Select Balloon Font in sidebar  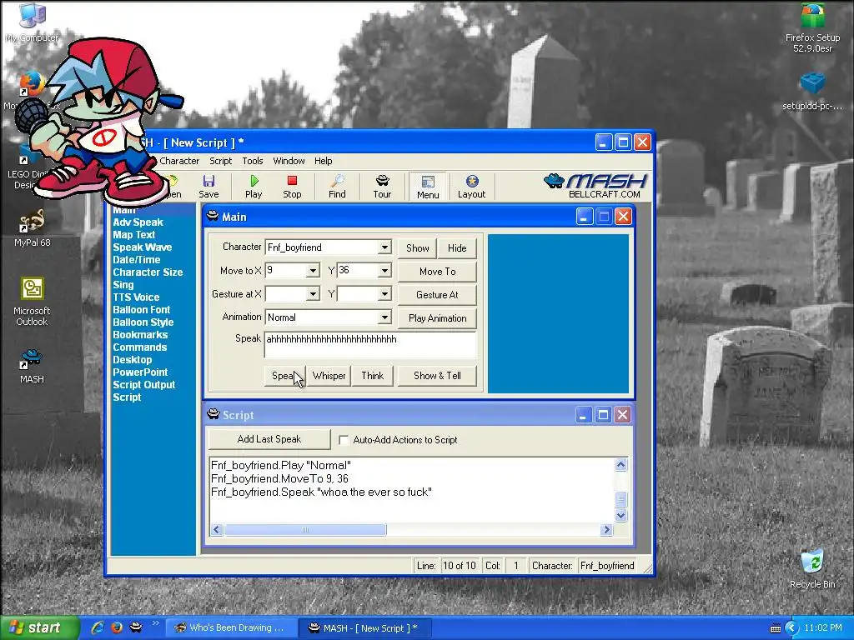click(x=142, y=310)
